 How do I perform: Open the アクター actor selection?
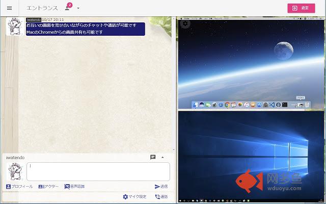click(48, 187)
